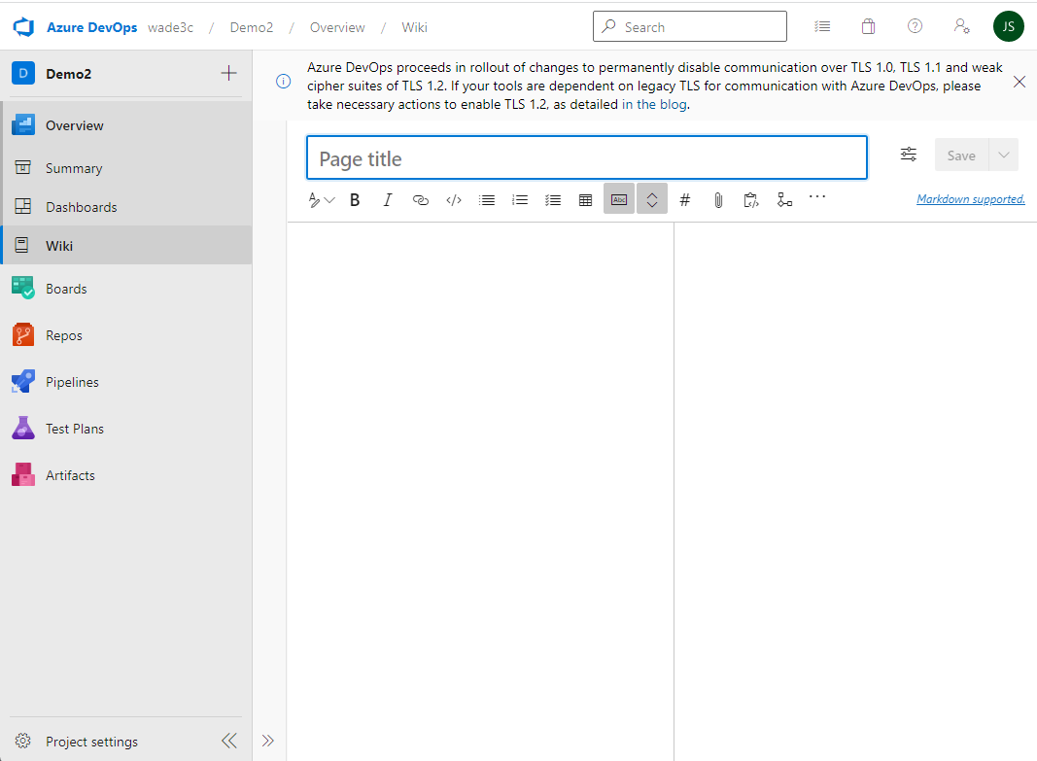The image size is (1037, 761).
Task: Show more toolbar options via ellipsis
Action: pyautogui.click(x=817, y=197)
